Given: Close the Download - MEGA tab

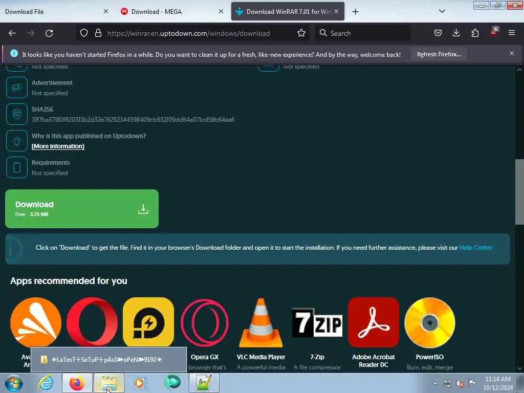Looking at the screenshot, I should coord(221,11).
